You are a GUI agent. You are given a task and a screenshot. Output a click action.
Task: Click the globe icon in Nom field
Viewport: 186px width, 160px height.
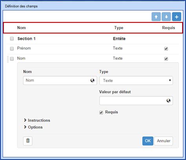click(92, 80)
